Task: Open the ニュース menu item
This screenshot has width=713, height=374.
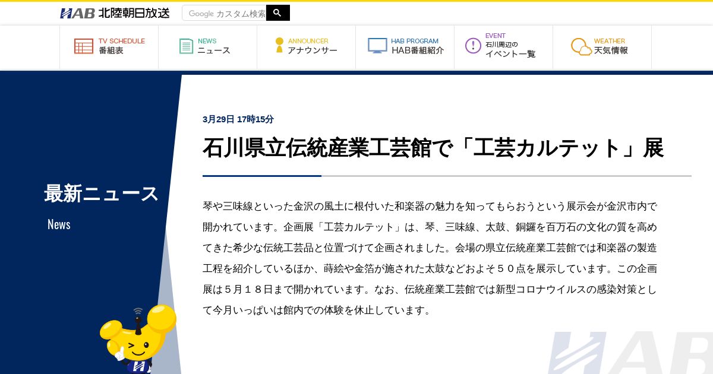Action: 207,46
